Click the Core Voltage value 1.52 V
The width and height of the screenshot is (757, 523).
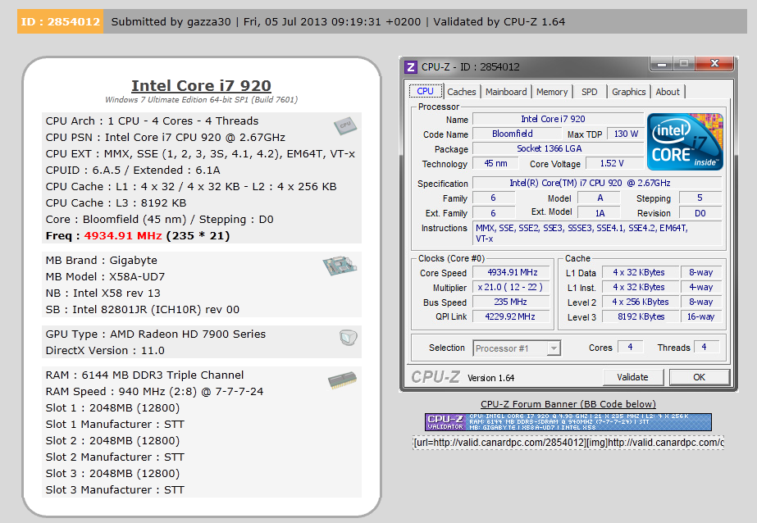614,164
